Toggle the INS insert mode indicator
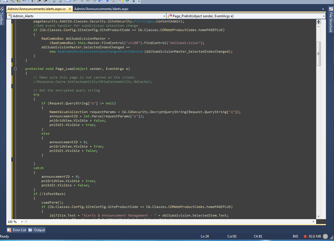Viewport: 334px width, 241px height. pos(295,236)
